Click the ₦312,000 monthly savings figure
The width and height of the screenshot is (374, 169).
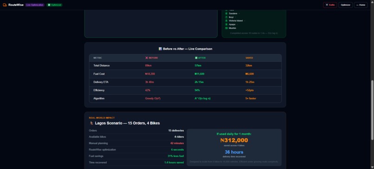click(x=234, y=140)
